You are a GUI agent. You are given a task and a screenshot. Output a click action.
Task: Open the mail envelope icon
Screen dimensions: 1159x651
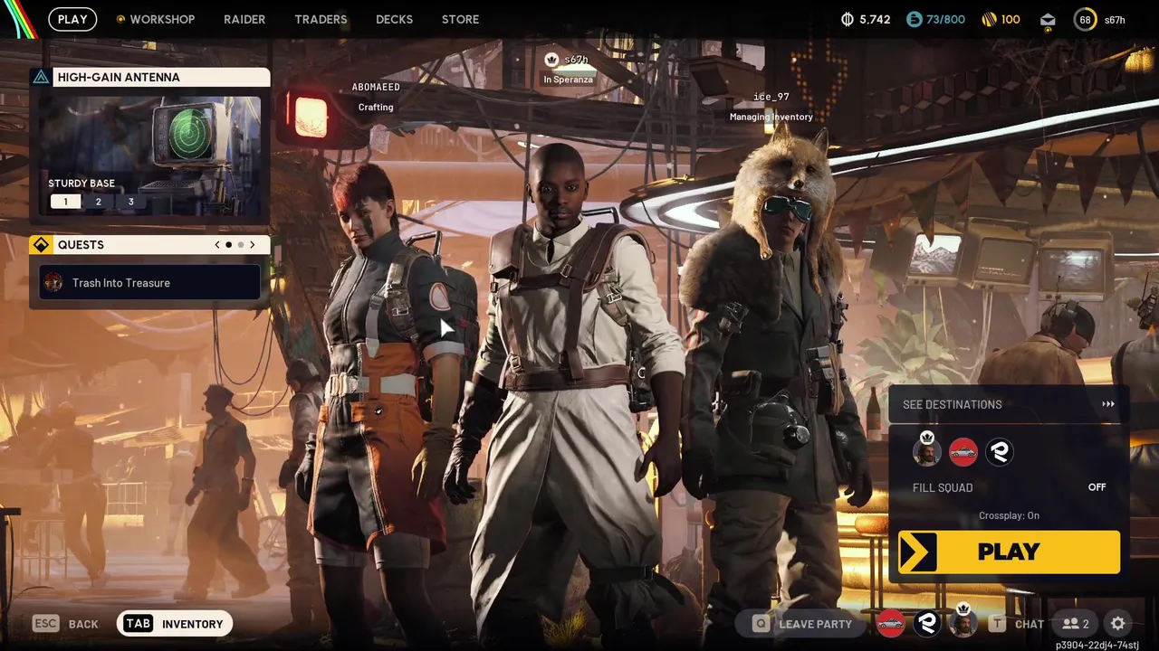pos(1048,19)
